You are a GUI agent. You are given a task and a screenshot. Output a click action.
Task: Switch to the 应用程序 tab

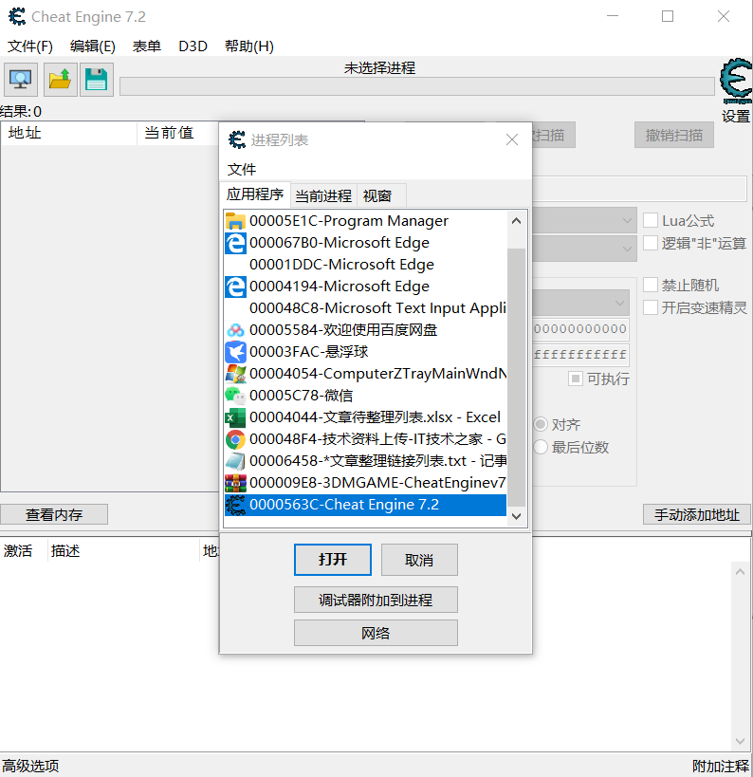[254, 194]
